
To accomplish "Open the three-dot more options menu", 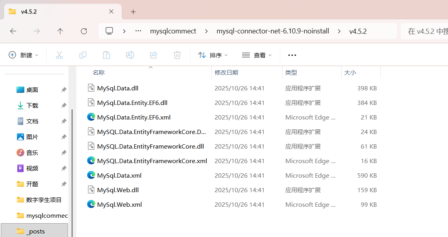I will (x=292, y=55).
